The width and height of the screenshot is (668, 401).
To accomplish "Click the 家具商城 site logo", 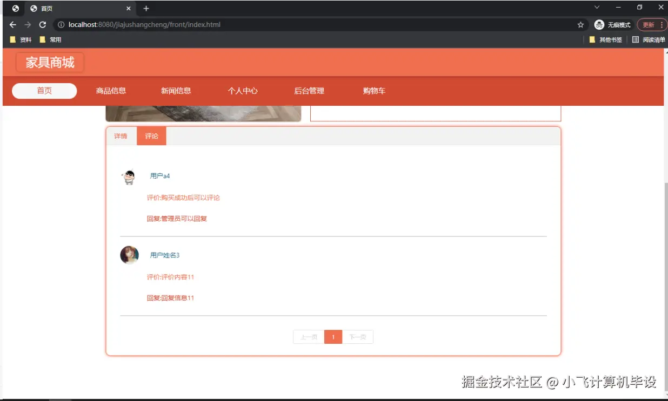I will tap(50, 62).
